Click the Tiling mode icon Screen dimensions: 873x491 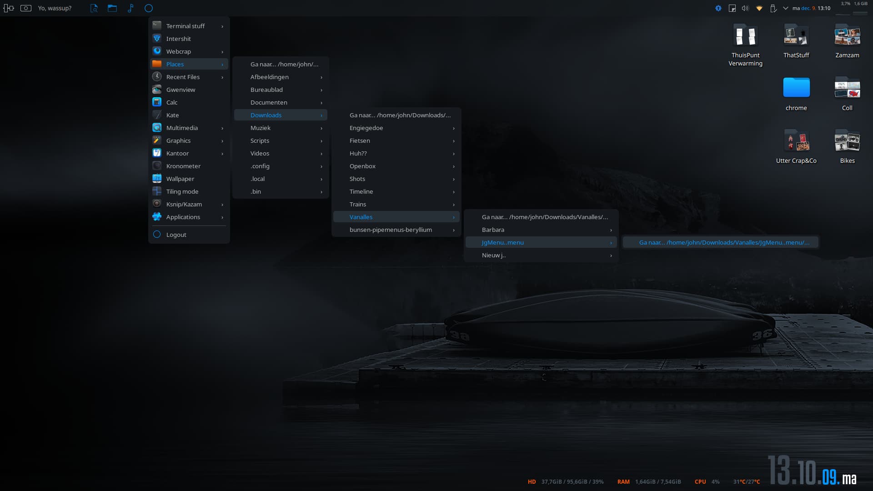pyautogui.click(x=157, y=191)
